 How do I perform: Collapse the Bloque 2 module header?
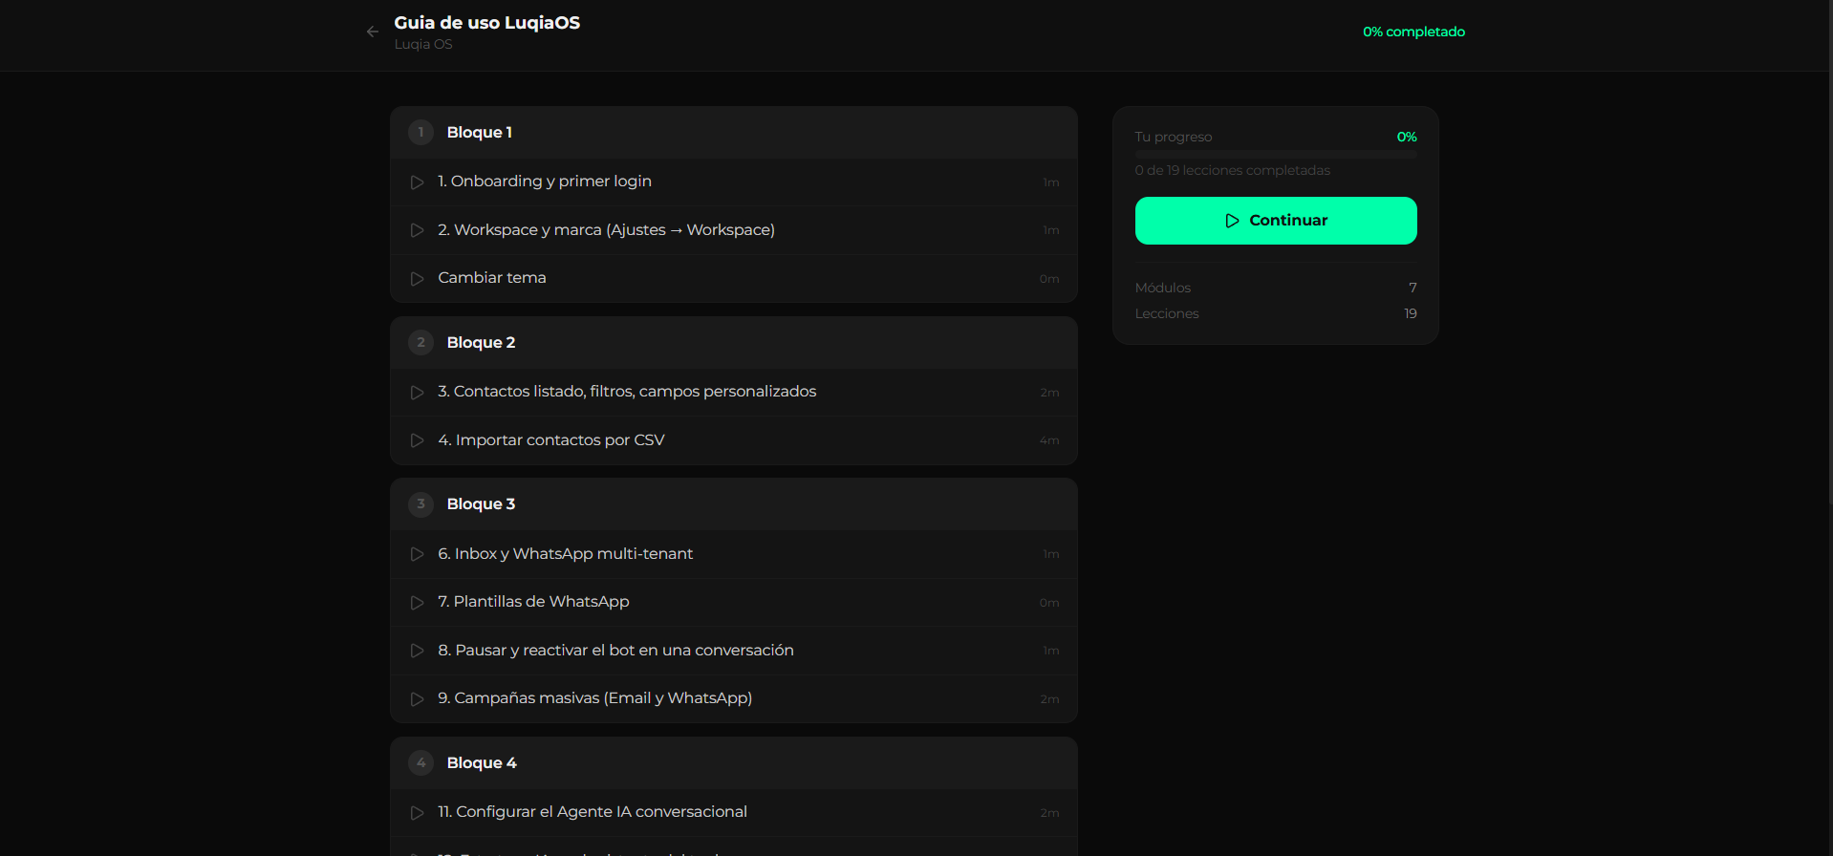point(734,343)
